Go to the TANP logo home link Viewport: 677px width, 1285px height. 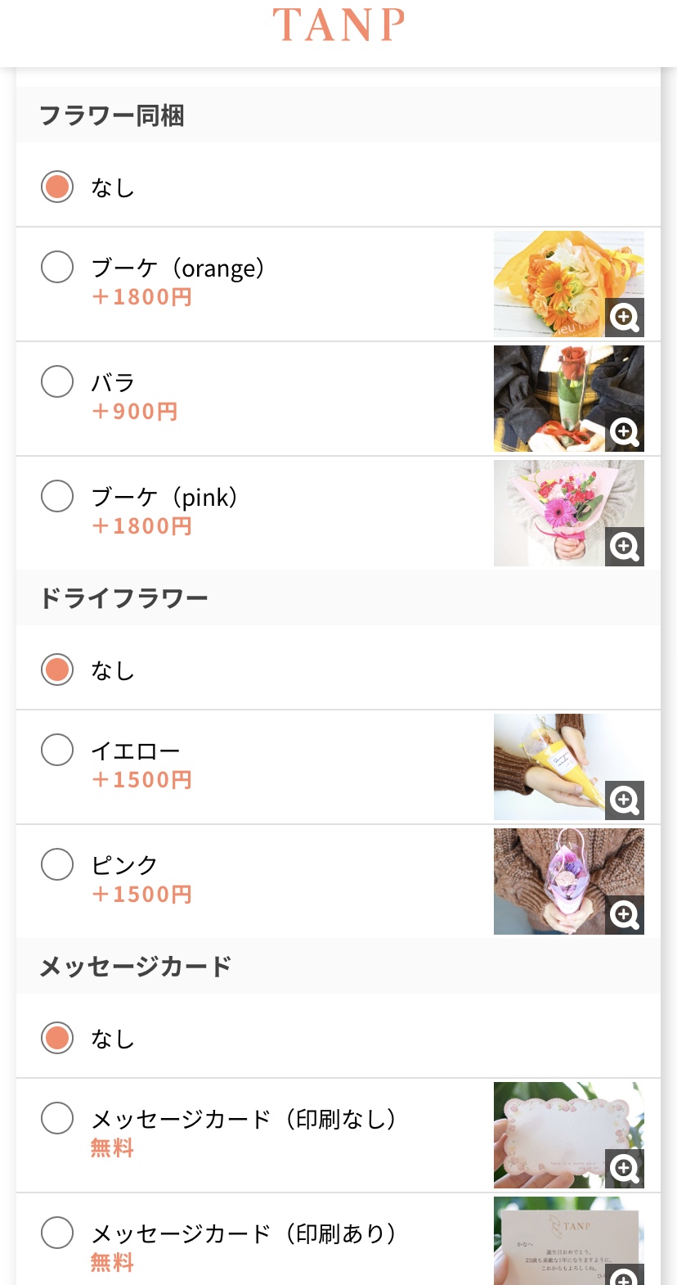tap(338, 25)
